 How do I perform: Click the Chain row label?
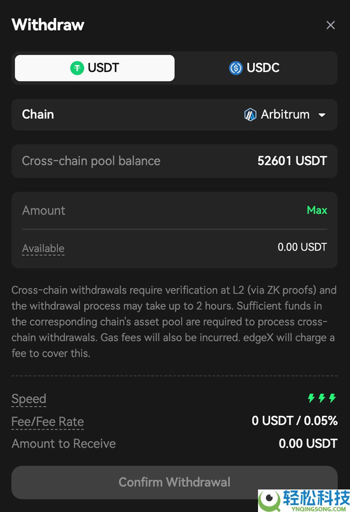point(38,115)
